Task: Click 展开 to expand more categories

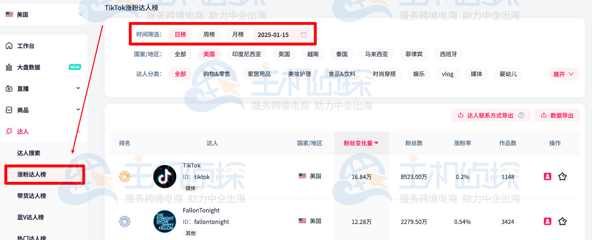Action: click(x=560, y=74)
